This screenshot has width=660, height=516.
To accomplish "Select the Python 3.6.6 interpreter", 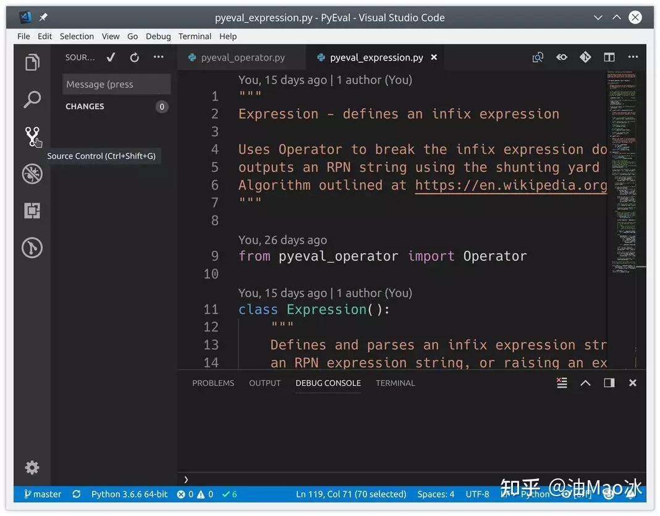I will click(x=129, y=494).
